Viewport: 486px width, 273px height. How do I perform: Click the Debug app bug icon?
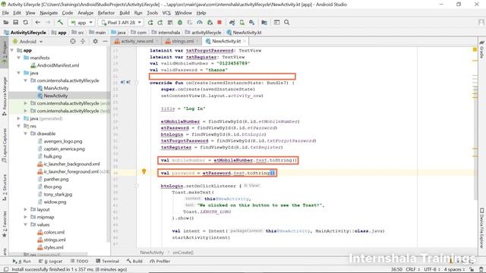(180, 22)
